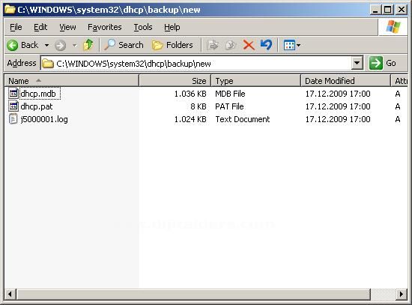Open the Favorites menu

tap(105, 27)
